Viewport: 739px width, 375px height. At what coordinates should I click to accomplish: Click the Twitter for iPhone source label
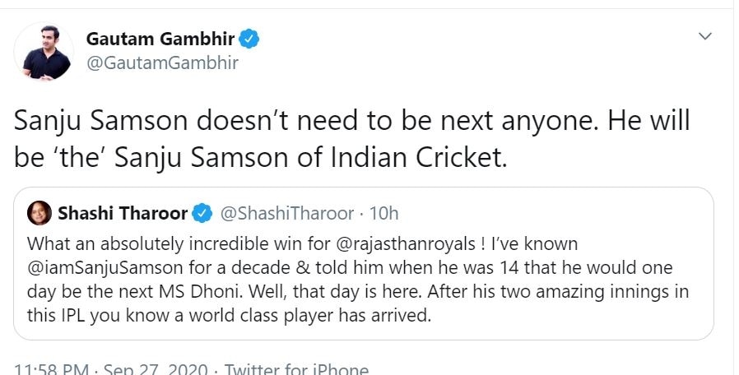[x=296, y=369]
